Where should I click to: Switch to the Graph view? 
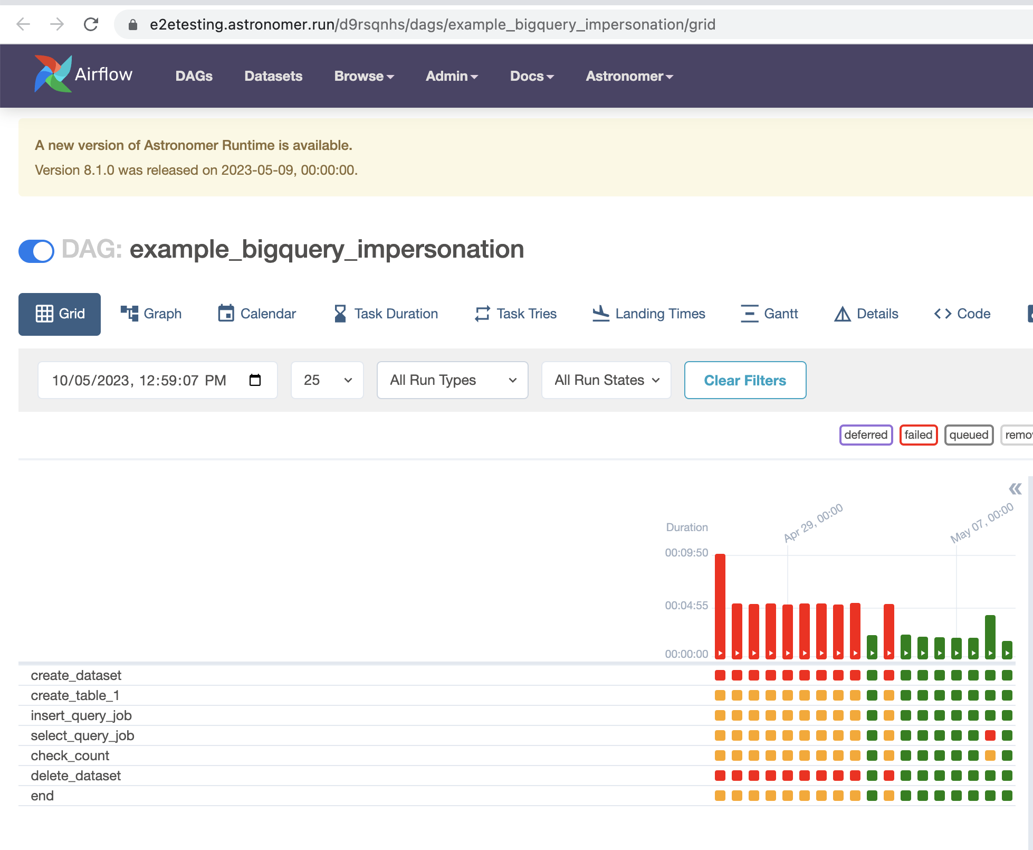coord(151,314)
